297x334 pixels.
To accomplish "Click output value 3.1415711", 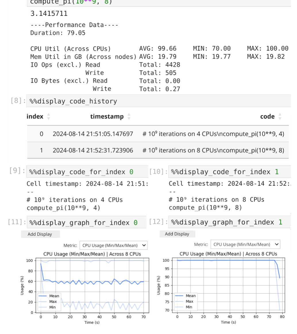I will coord(49,13).
